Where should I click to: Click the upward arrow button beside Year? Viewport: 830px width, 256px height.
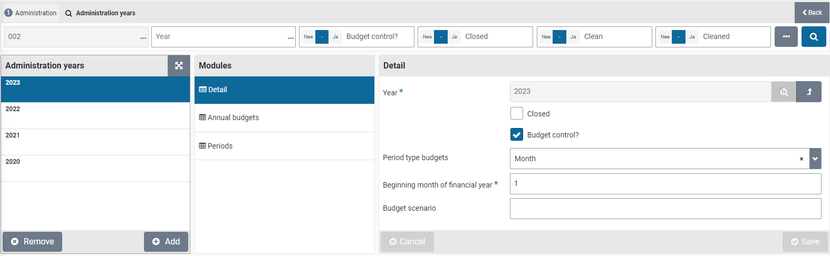click(x=809, y=92)
